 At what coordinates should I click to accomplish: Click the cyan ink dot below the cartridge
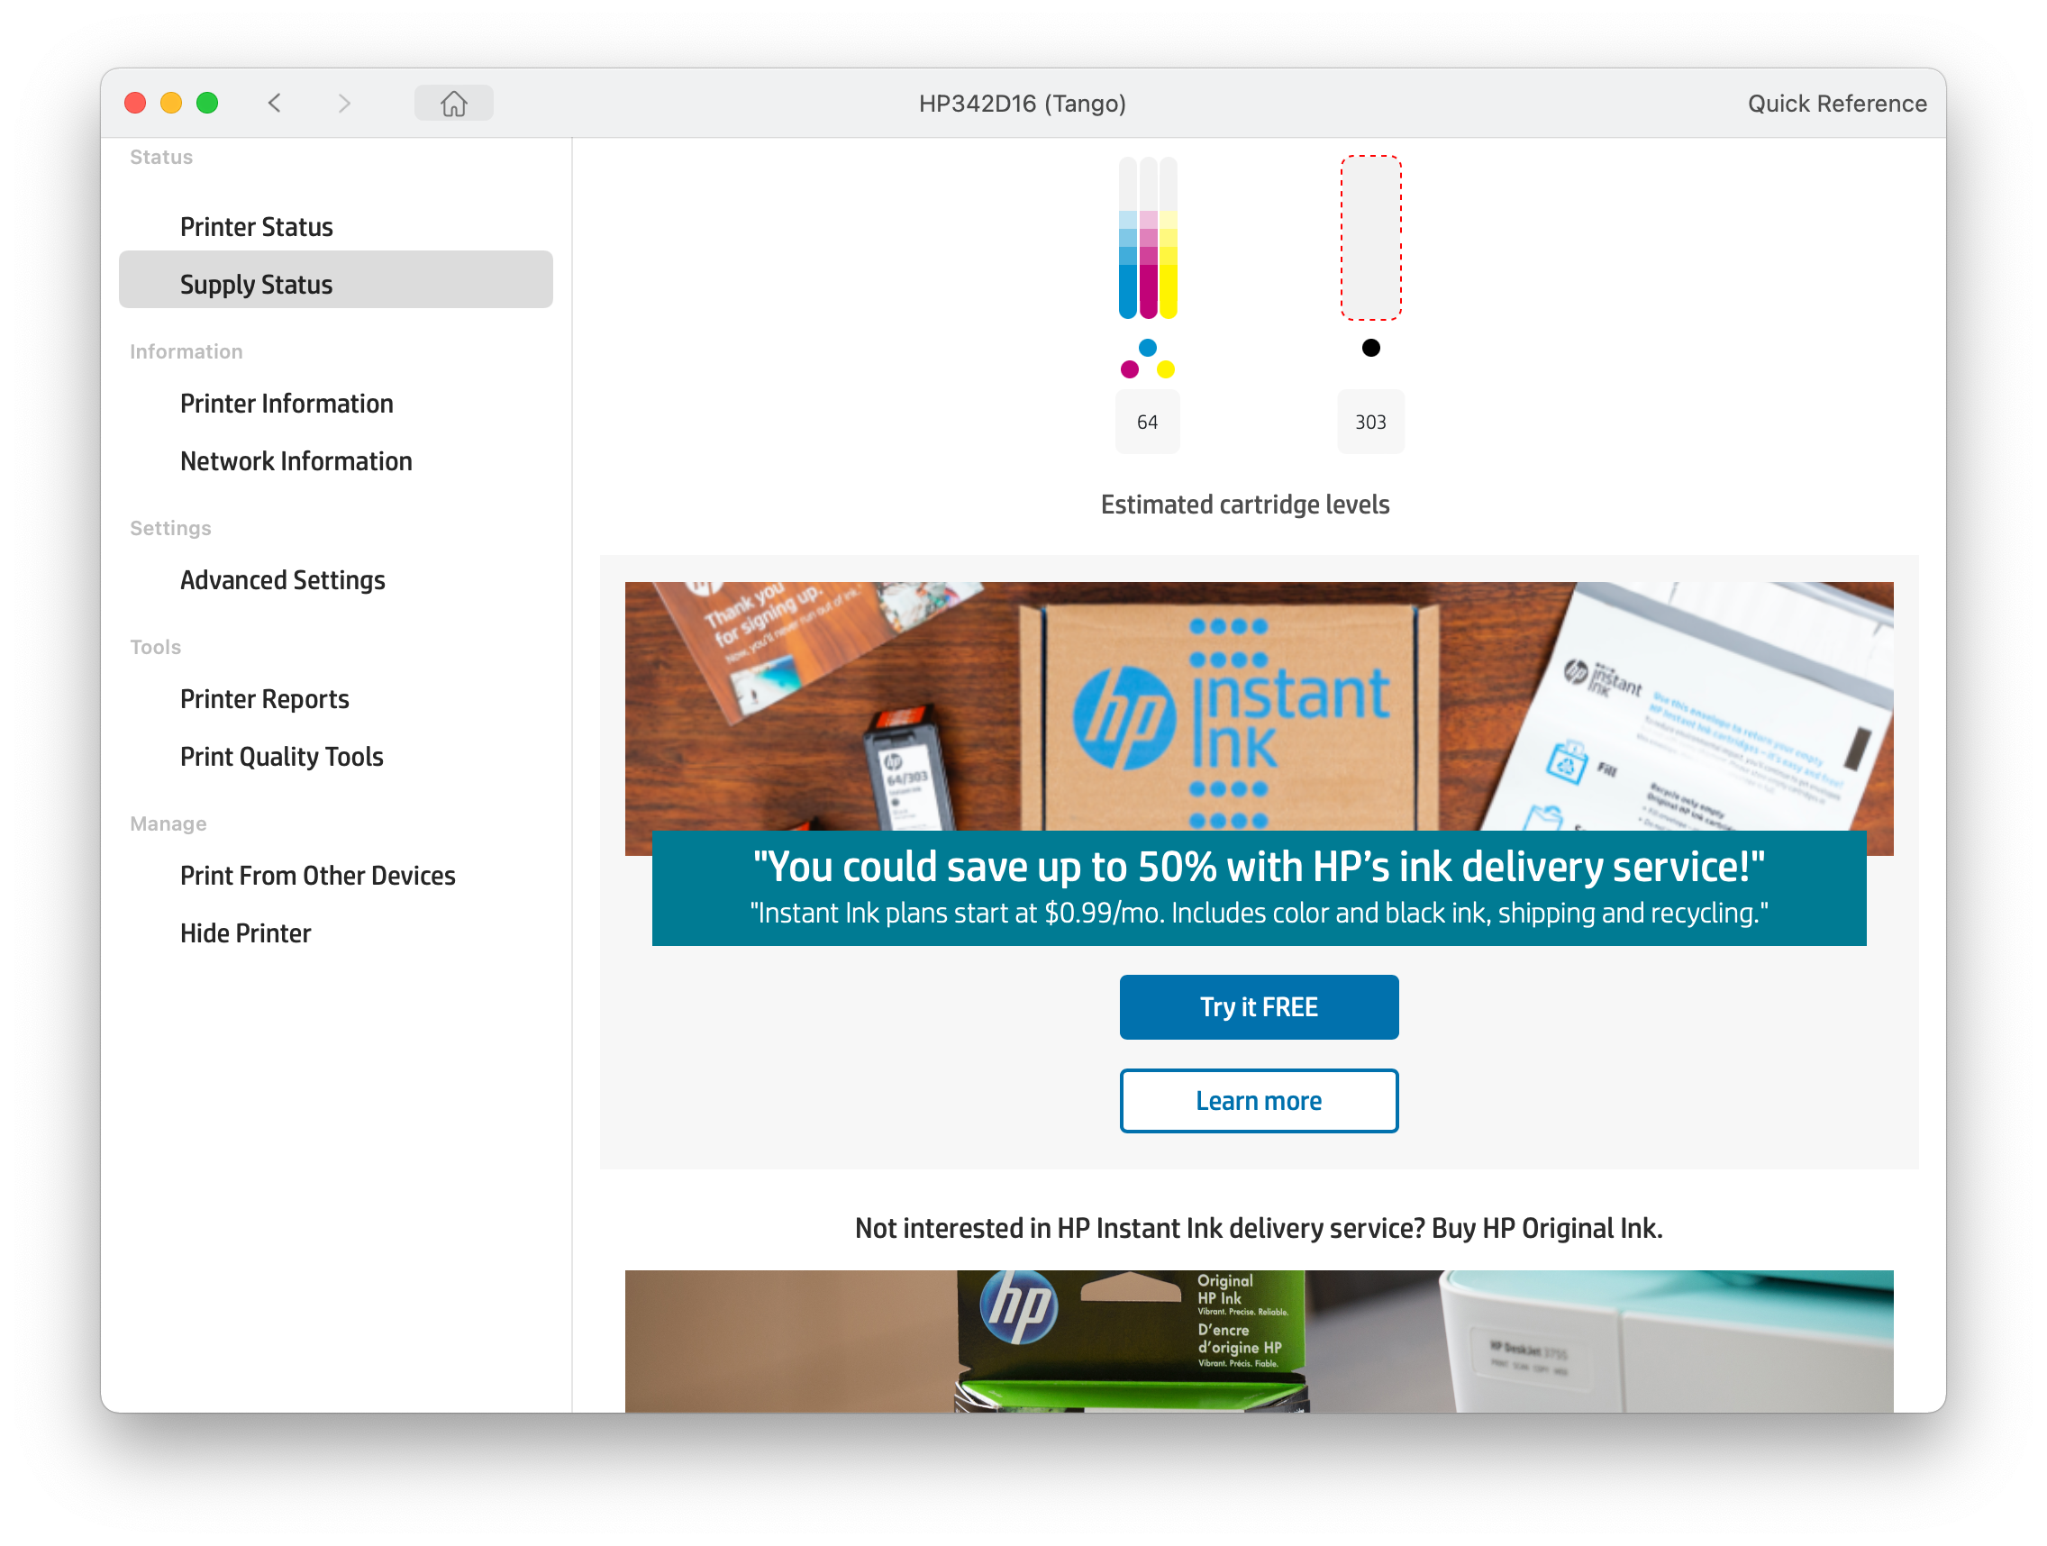click(1148, 348)
